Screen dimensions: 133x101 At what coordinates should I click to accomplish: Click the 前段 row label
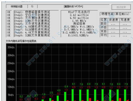coord(104,24)
